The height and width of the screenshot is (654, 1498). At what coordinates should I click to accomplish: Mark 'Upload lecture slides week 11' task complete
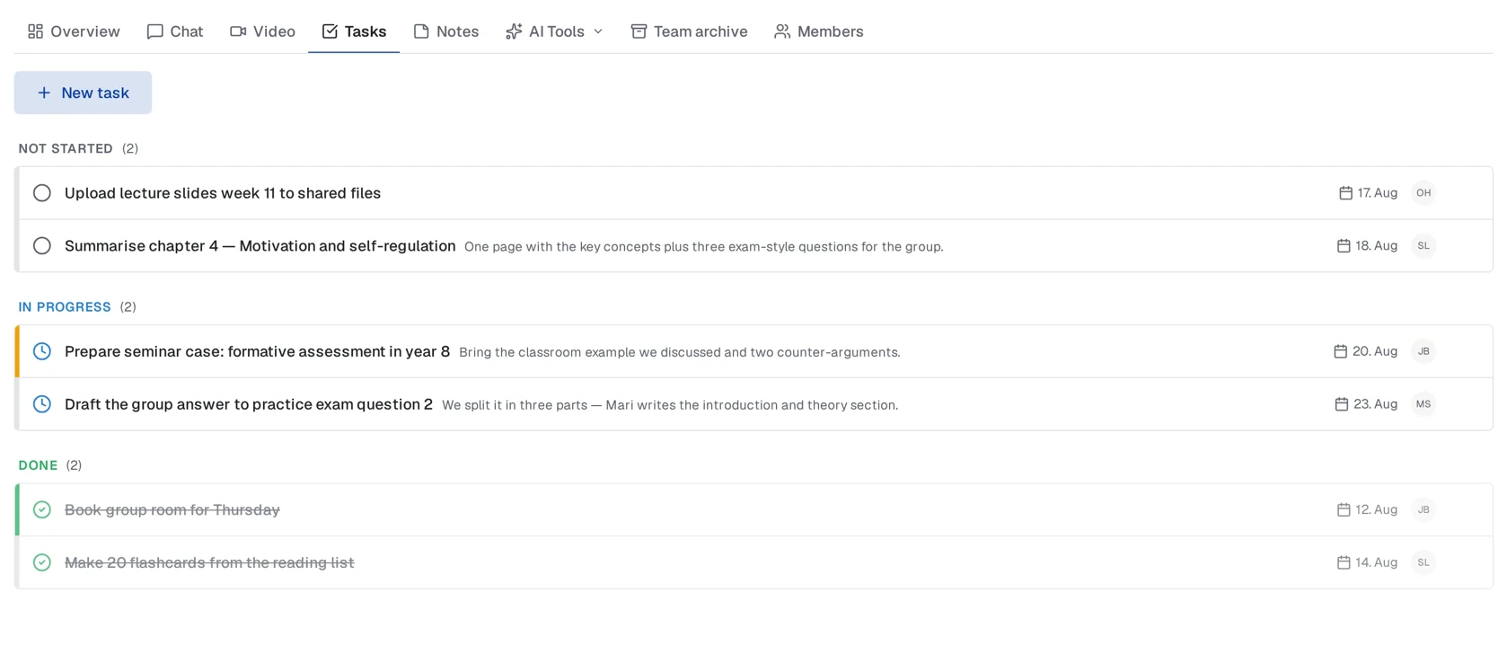click(x=42, y=193)
